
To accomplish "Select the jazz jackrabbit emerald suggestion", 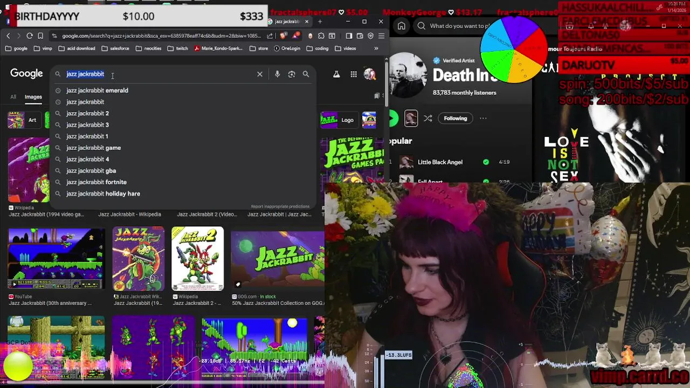I will [183, 91].
